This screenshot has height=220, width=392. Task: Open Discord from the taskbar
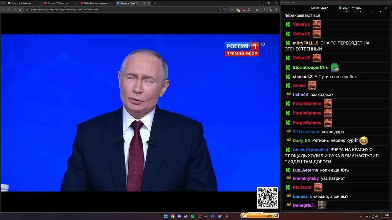coord(179,216)
